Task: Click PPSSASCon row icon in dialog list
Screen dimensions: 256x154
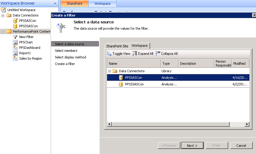Action: 121,78
